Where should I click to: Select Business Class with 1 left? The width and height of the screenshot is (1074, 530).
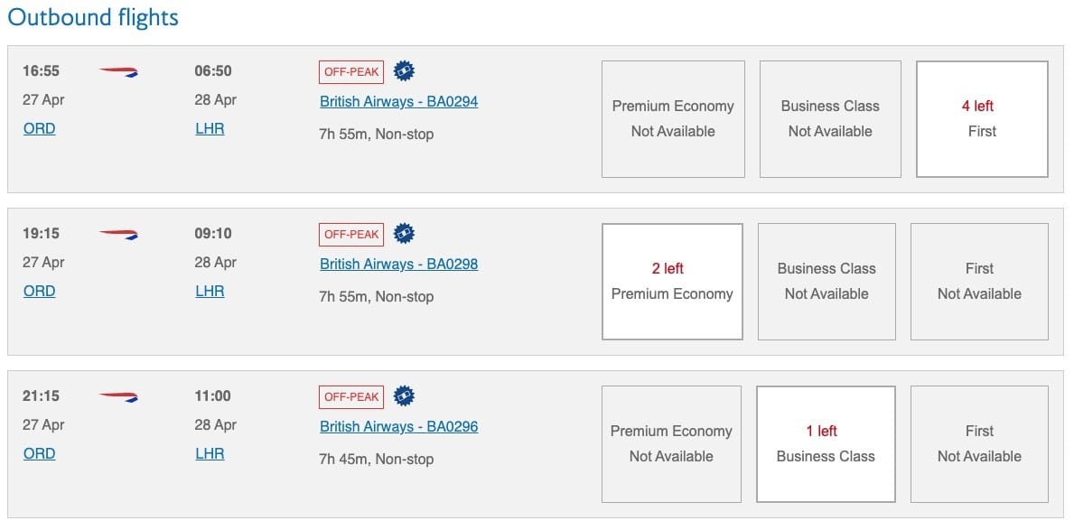[826, 443]
